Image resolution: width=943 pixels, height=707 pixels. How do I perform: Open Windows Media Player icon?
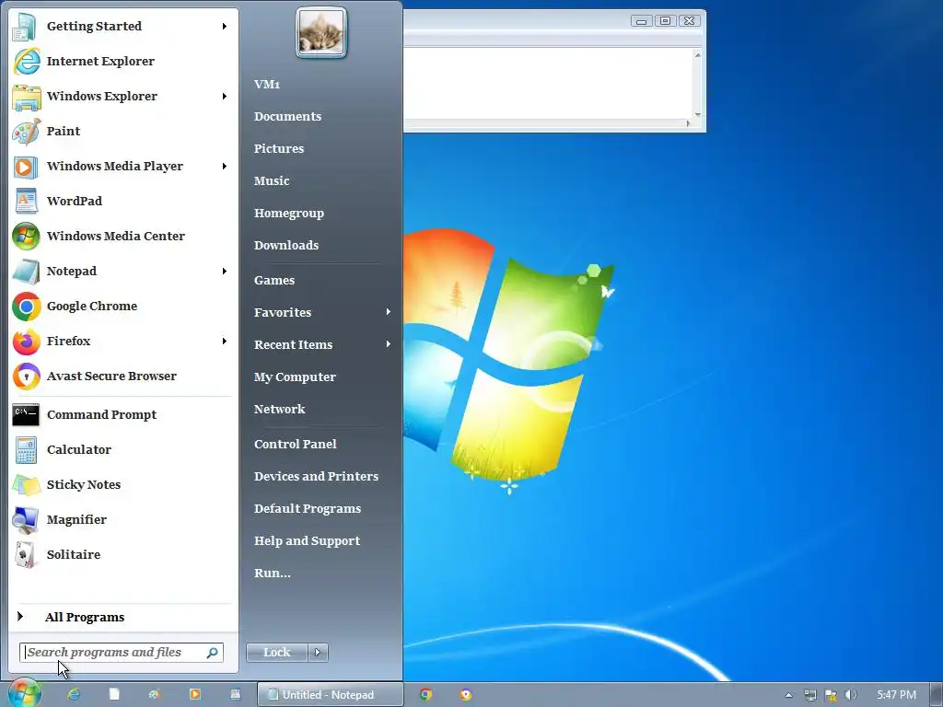pos(26,167)
